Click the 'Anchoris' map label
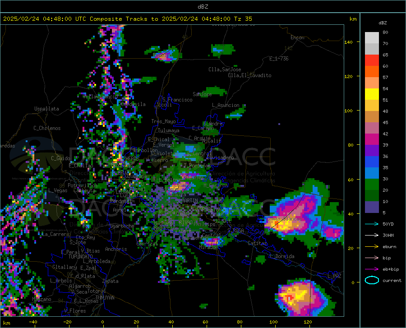The height and width of the screenshot is (328, 406). [x=116, y=249]
